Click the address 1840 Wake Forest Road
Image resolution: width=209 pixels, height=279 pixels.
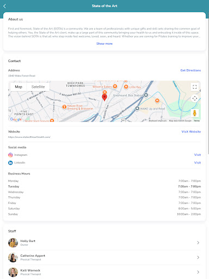(22, 76)
